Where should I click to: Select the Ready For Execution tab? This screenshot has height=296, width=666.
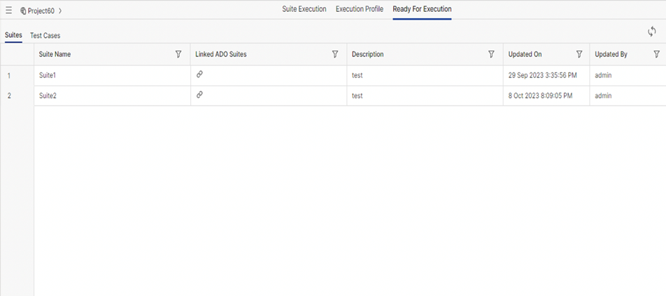[x=422, y=9]
